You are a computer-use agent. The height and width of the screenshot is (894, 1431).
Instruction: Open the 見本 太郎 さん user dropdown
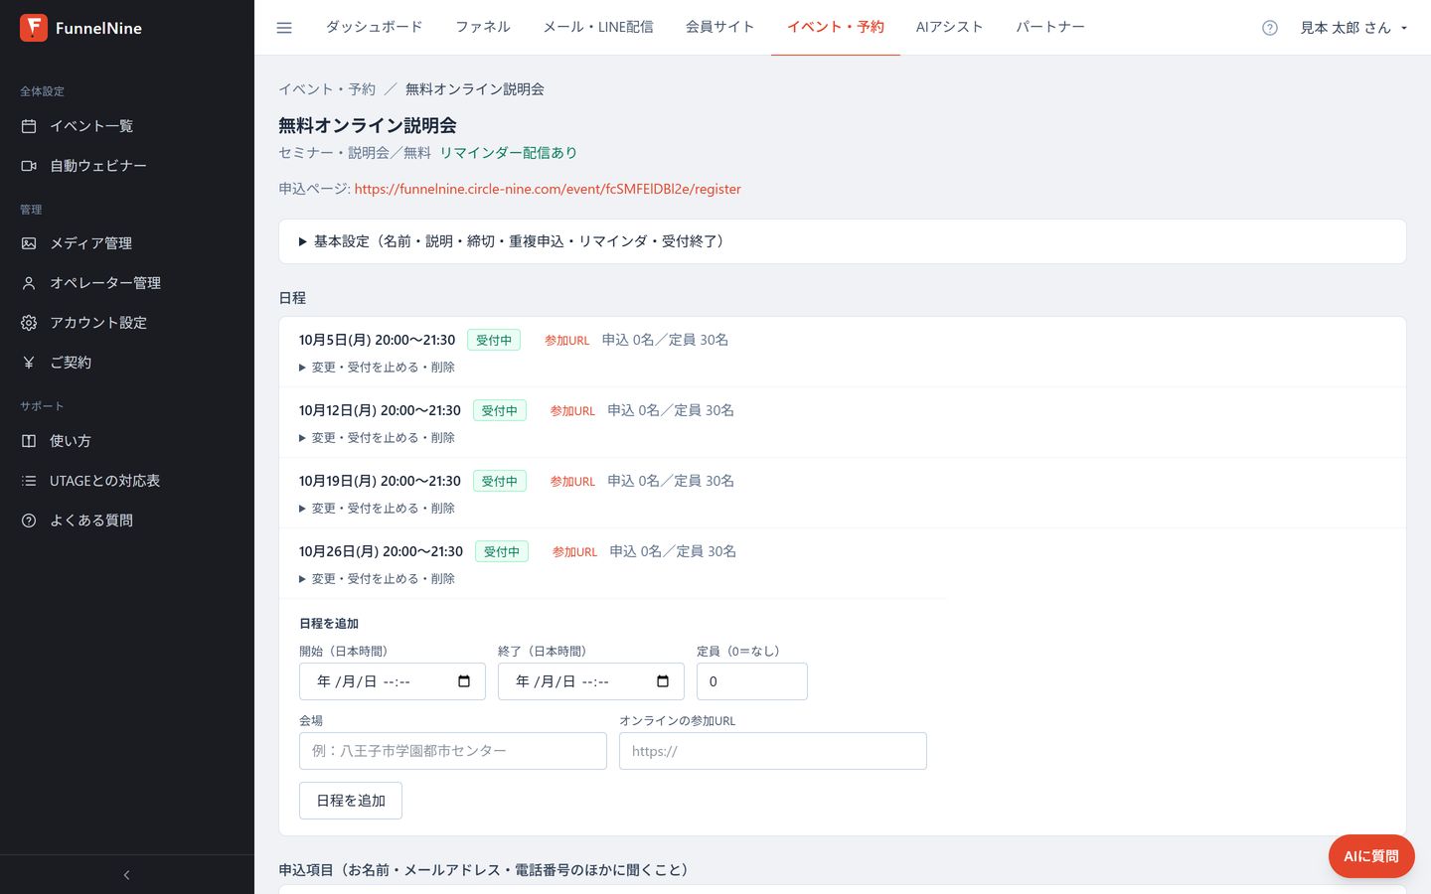point(1353,28)
